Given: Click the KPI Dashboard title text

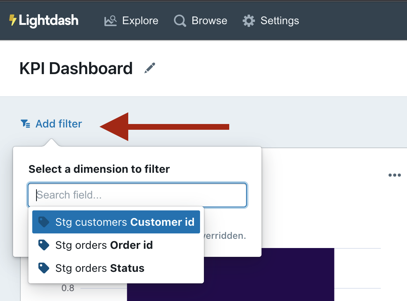Looking at the screenshot, I should coord(76,69).
